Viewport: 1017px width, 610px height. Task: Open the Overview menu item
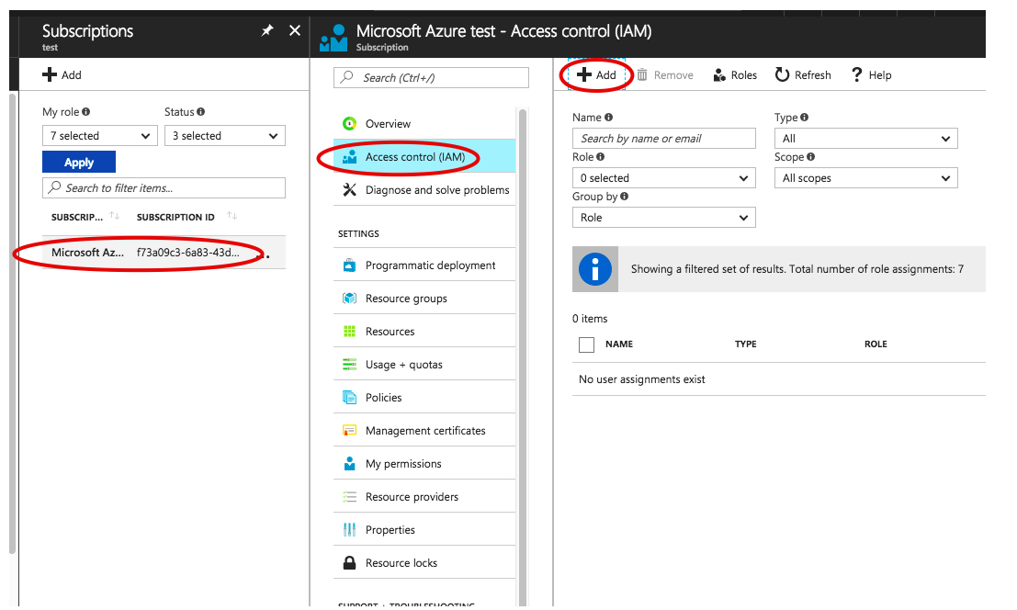tap(424, 123)
